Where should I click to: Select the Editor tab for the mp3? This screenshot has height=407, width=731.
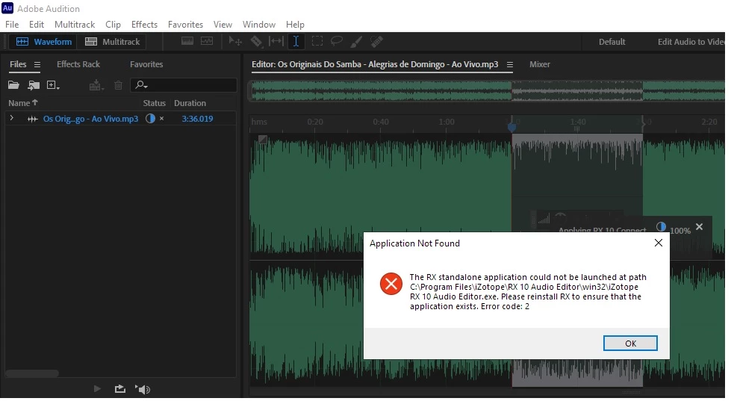tap(375, 64)
